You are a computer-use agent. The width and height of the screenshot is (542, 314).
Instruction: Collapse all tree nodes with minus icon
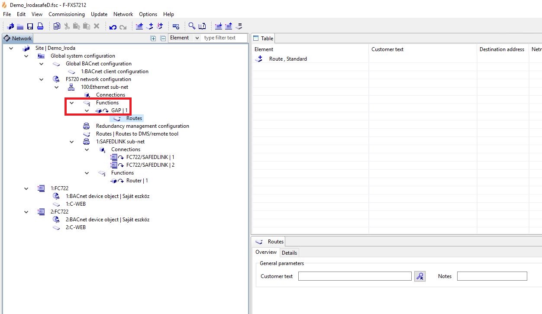[x=163, y=38]
